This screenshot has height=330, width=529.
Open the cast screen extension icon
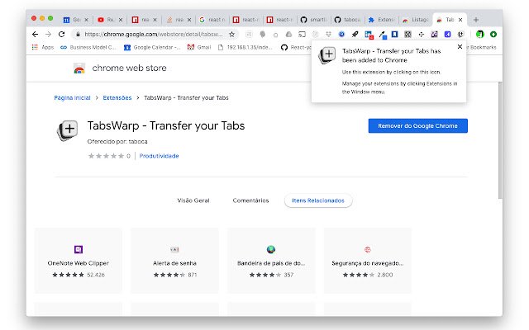(302, 34)
